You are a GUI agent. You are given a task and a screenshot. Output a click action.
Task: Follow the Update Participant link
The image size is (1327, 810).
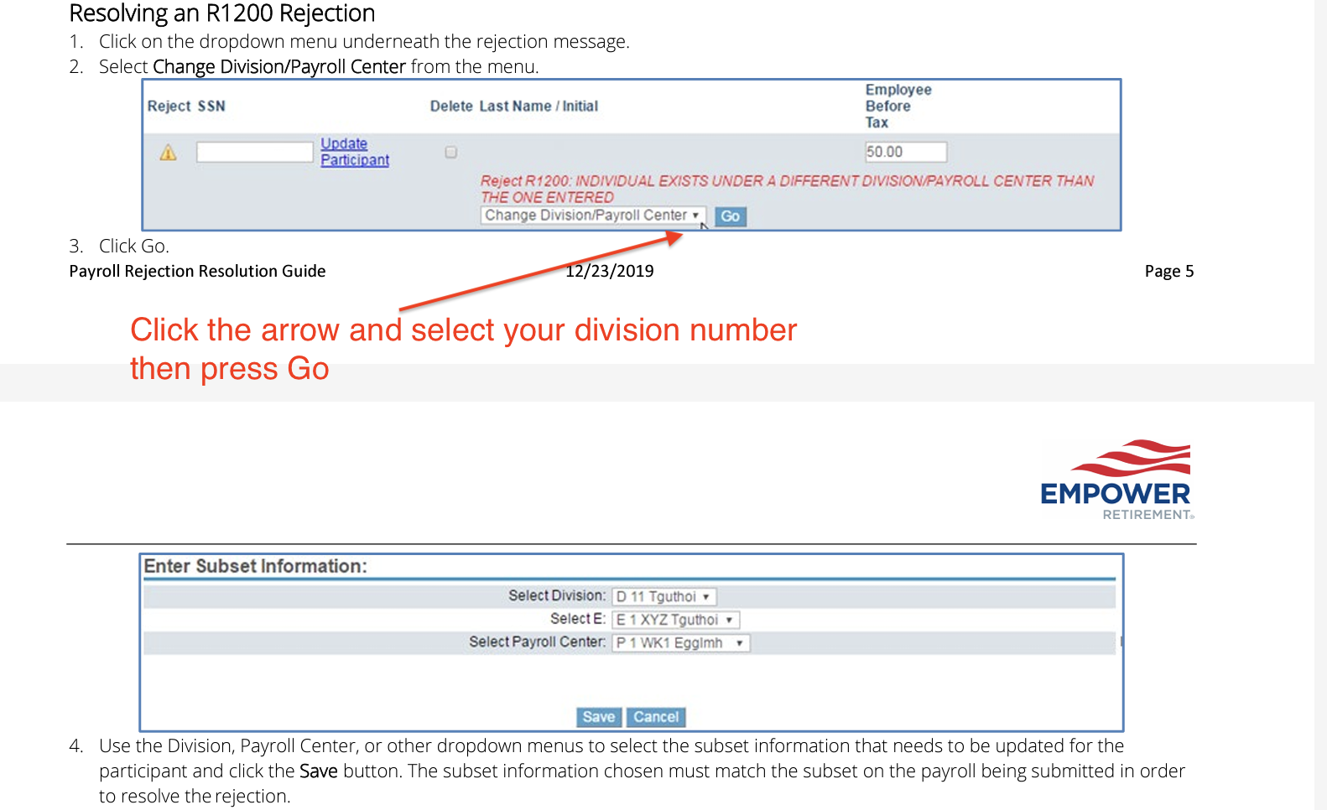[x=354, y=152]
